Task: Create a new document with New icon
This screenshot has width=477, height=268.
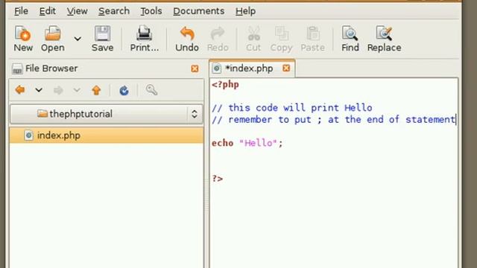Action: click(x=23, y=39)
